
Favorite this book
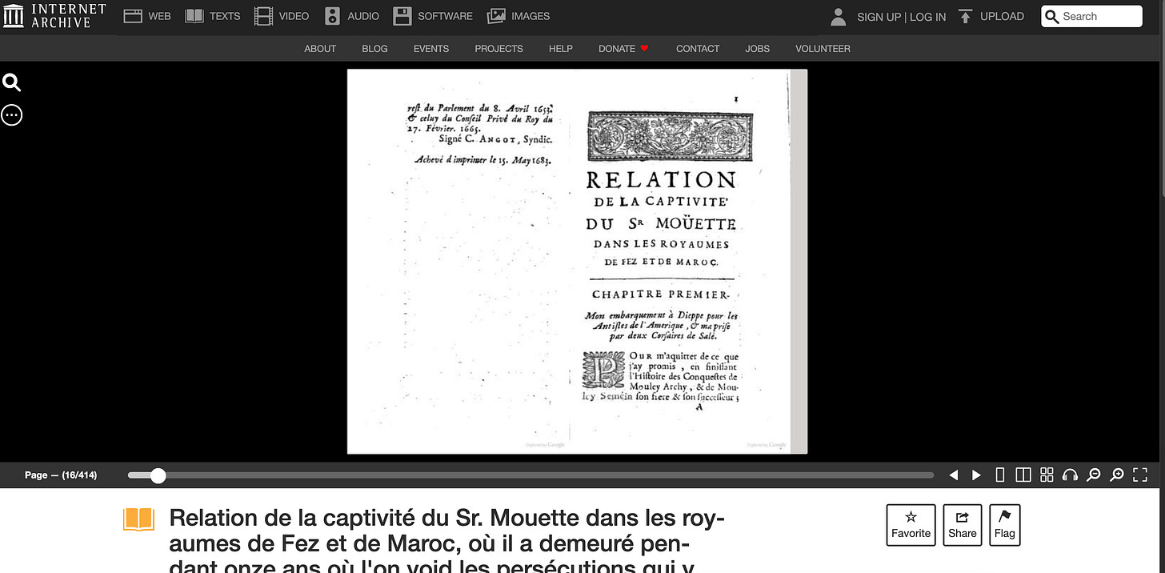(911, 524)
